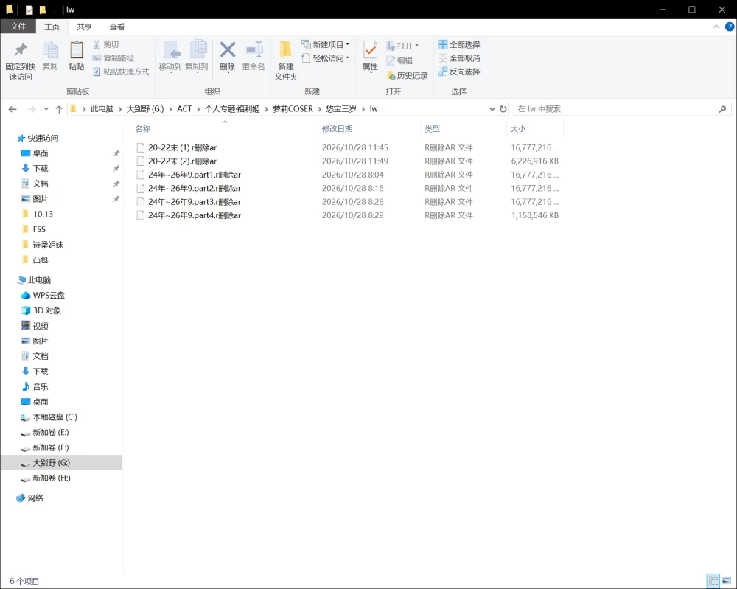Open 3D 对象 in sidebar
This screenshot has height=589, width=737.
[41, 310]
